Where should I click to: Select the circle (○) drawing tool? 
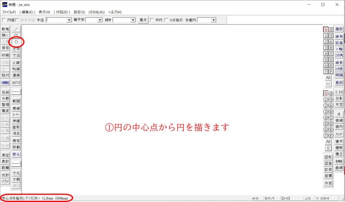(x=16, y=42)
